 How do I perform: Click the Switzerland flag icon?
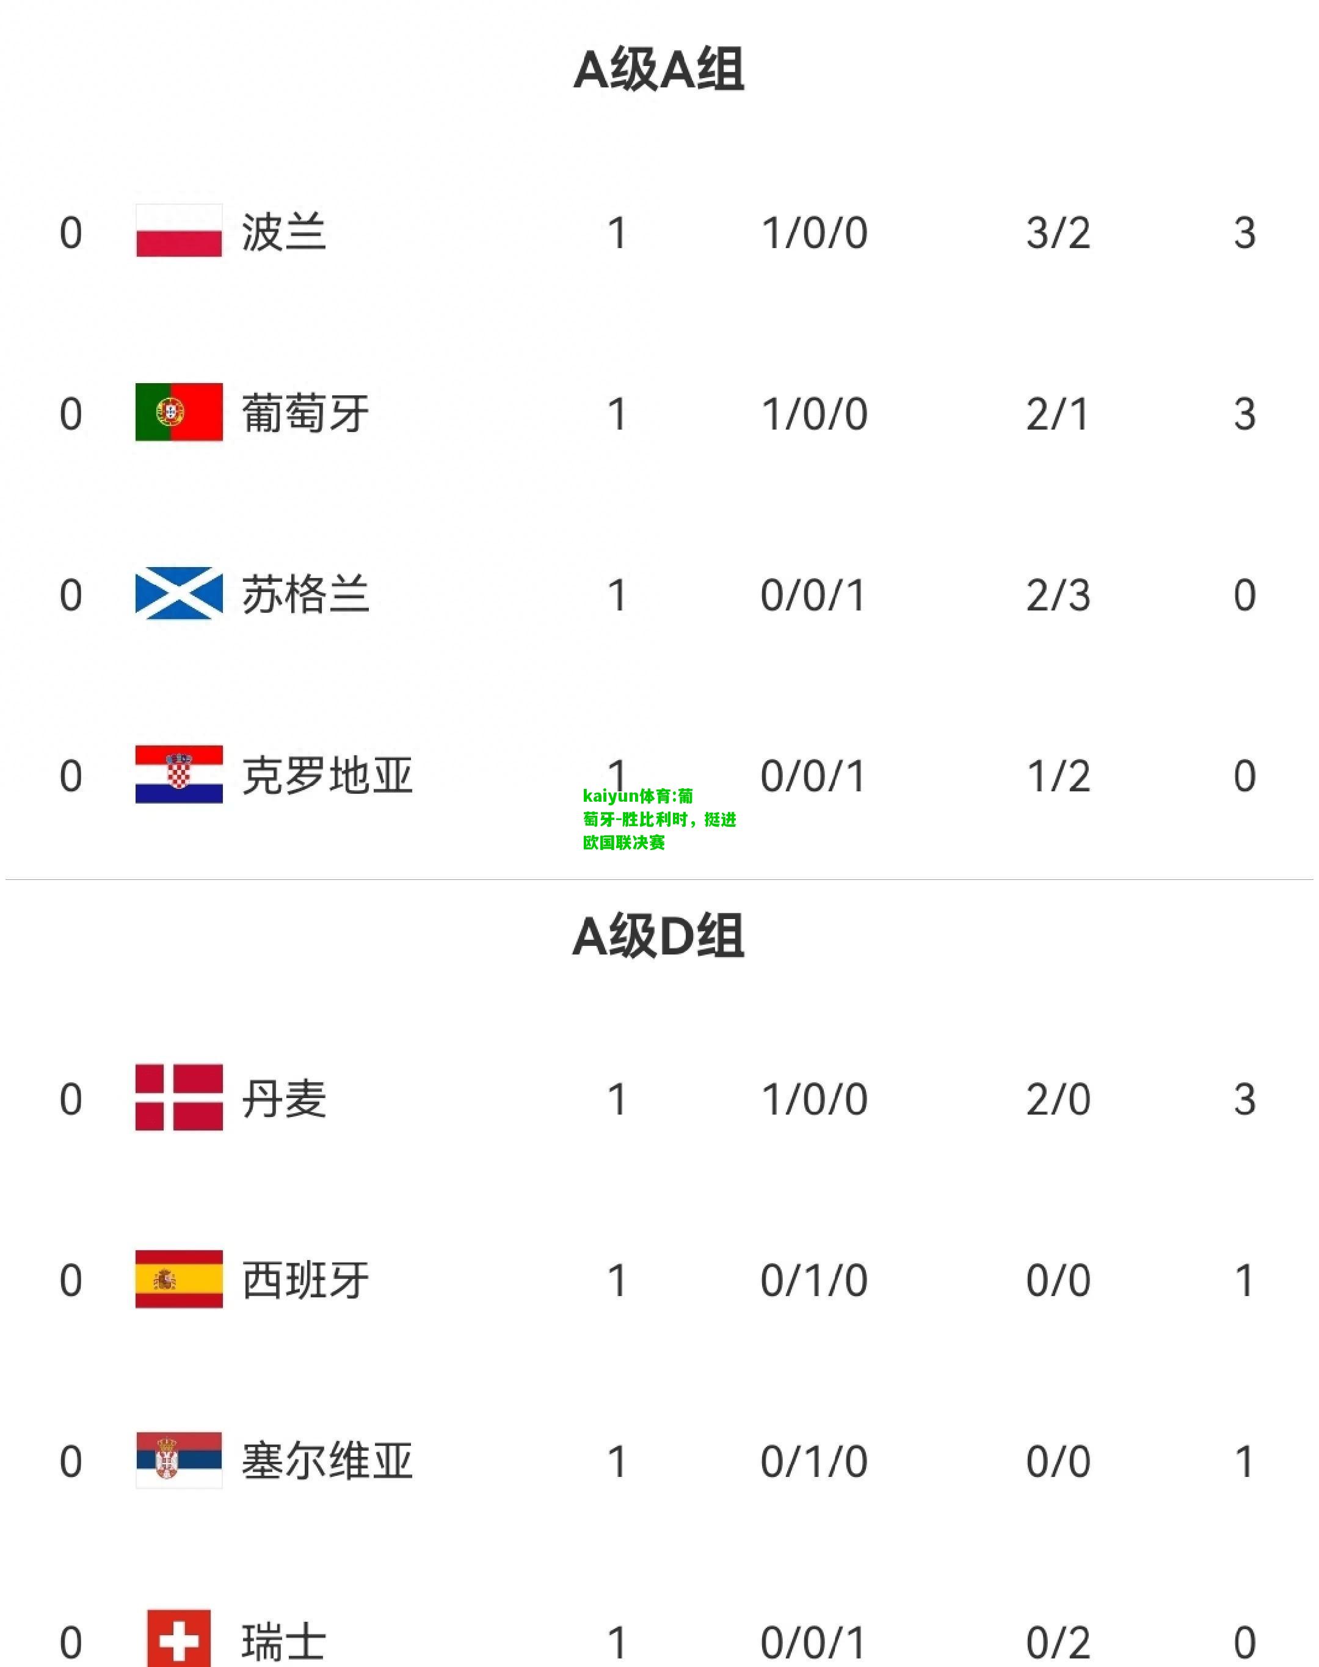pyautogui.click(x=179, y=1638)
